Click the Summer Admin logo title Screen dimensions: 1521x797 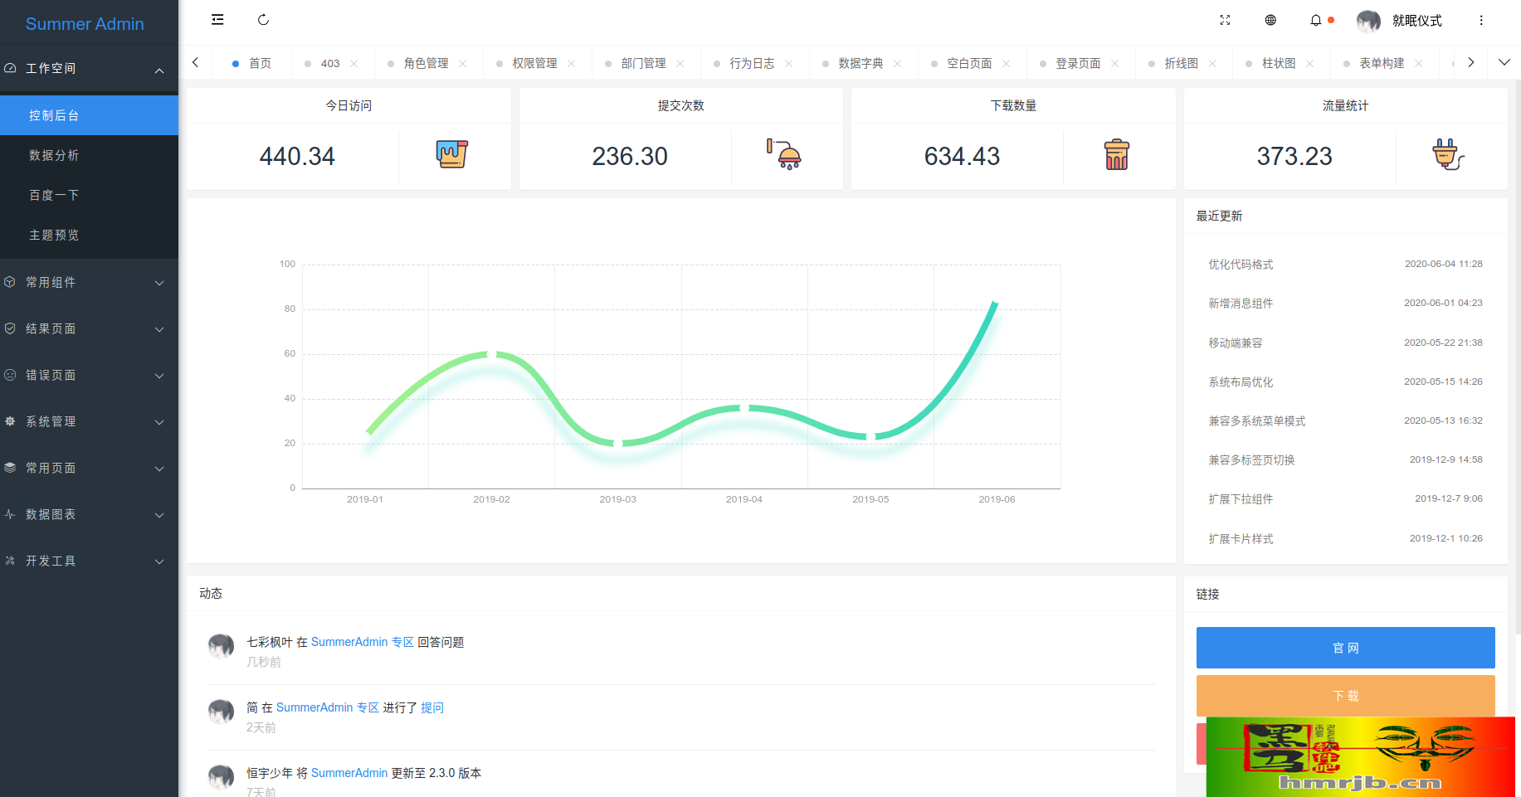[x=85, y=24]
